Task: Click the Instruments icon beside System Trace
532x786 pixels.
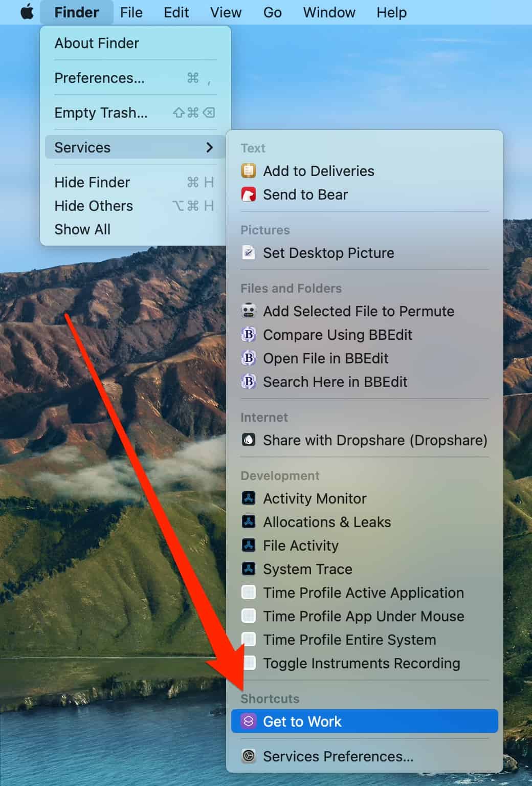Action: (249, 569)
